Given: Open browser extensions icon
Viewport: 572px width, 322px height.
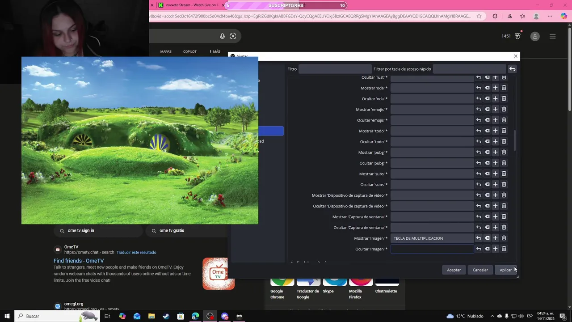Looking at the screenshot, I should coord(495,16).
